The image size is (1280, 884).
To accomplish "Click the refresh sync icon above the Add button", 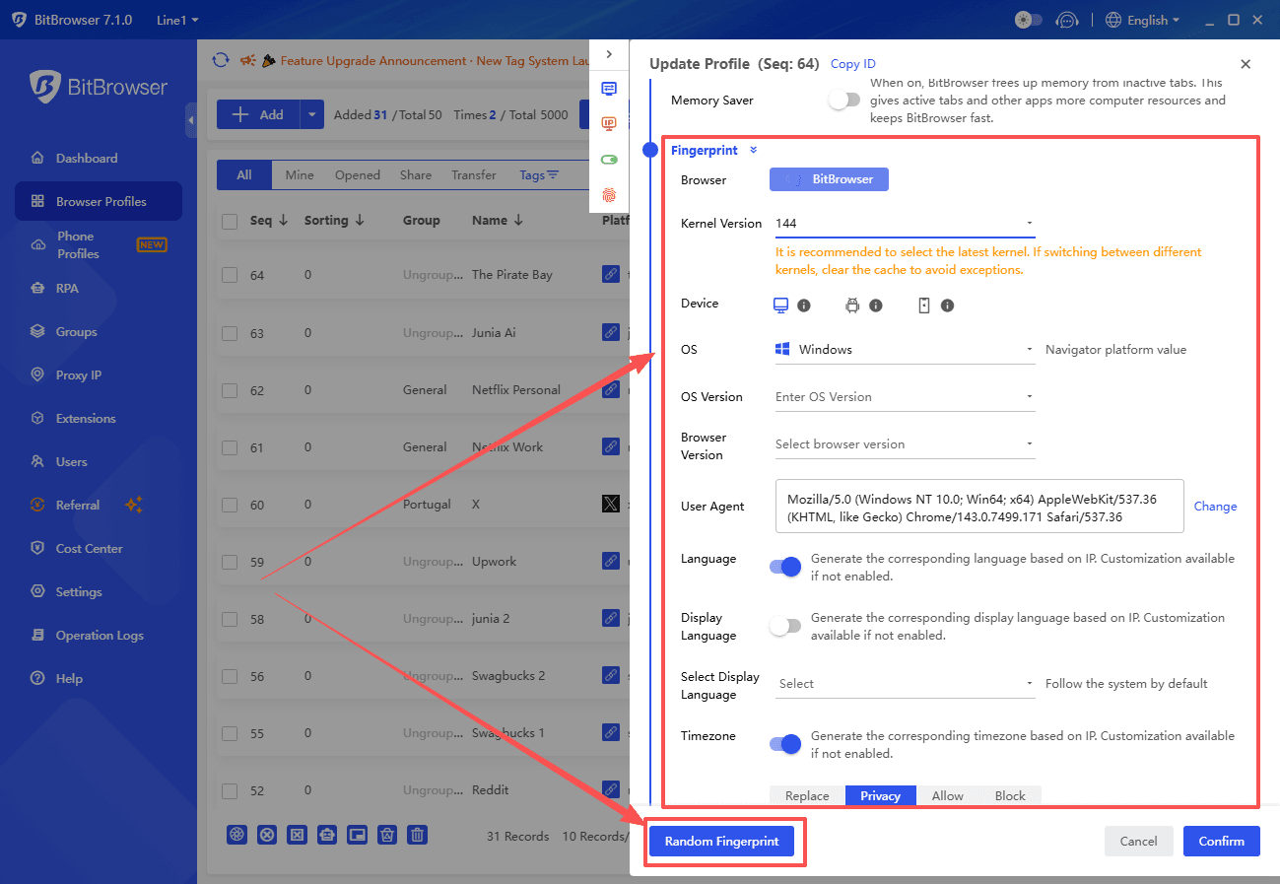I will click(221, 60).
